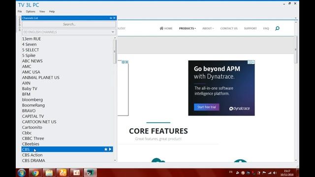Launch Google Chrome from taskbar

point(35,173)
